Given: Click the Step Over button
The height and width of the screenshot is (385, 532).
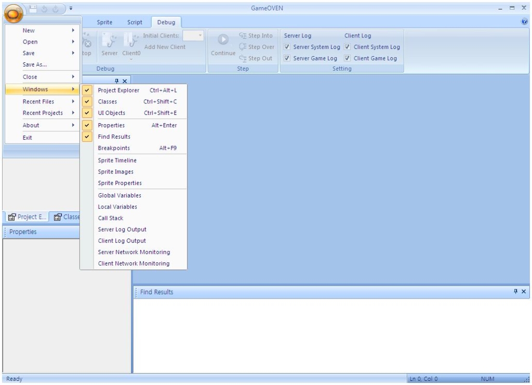Looking at the screenshot, I should tap(257, 47).
